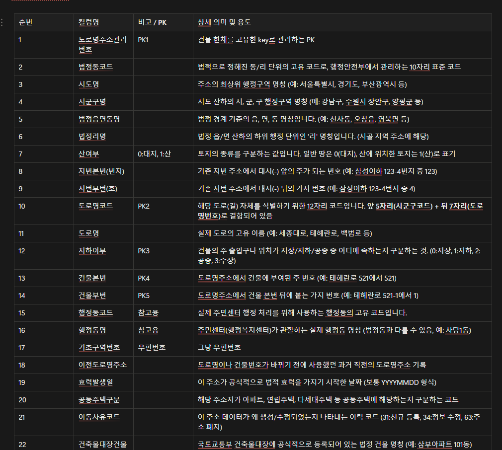Click the description with '신사동, 오창읍, 영북면'
The height and width of the screenshot is (450, 502).
point(342,119)
